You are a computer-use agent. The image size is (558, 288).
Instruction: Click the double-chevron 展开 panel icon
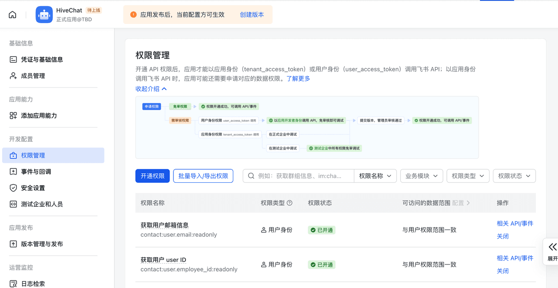click(x=553, y=247)
